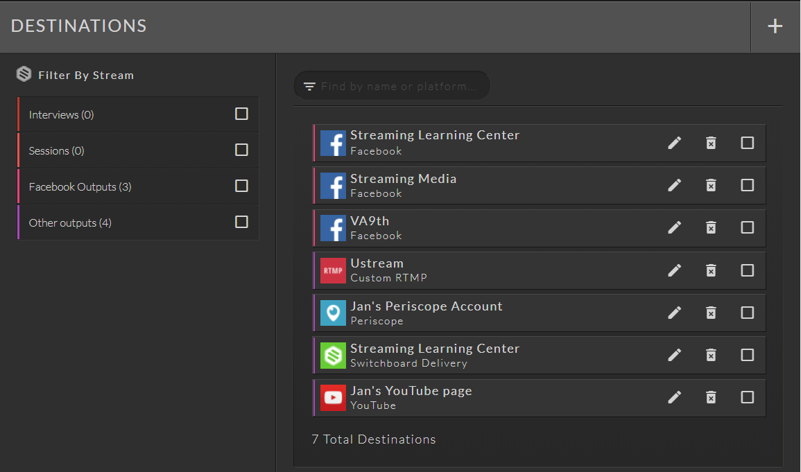Screen dimensions: 801x472
Task: Click the green Switchboard Delivery icon
Action: pos(333,355)
